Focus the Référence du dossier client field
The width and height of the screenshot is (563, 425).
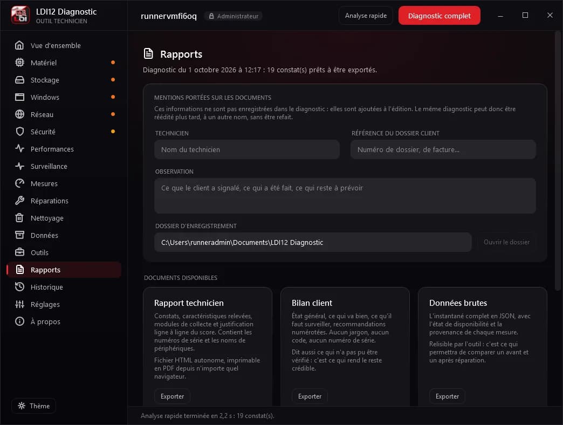pos(443,149)
